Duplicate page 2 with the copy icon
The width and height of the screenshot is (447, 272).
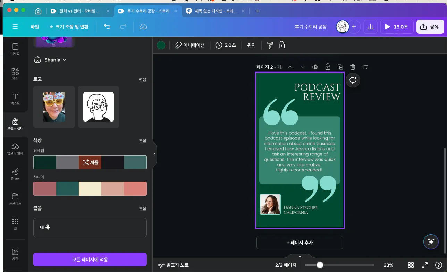click(x=340, y=67)
